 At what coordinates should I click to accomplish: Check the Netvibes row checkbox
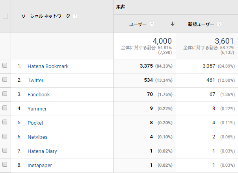click(x=5, y=136)
